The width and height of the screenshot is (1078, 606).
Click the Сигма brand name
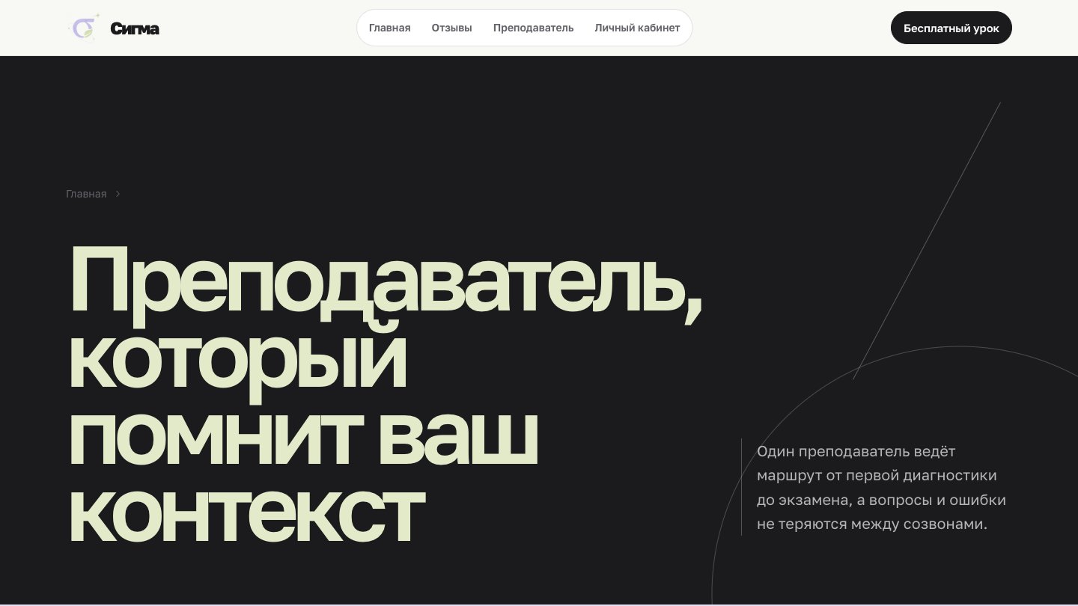tap(135, 28)
